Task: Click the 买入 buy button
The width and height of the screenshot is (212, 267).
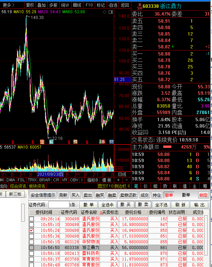Action: [75, 195]
